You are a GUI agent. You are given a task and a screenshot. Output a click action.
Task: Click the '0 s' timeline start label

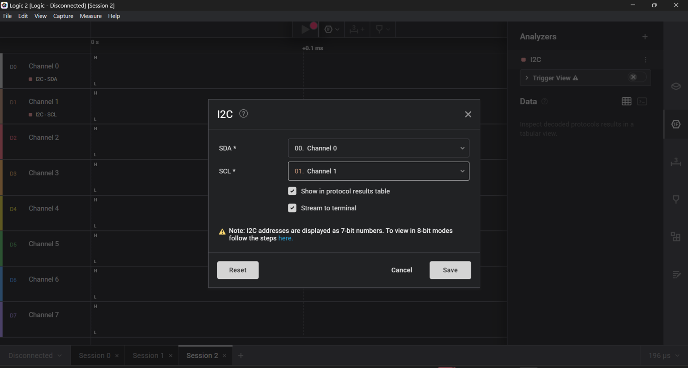[x=95, y=42]
